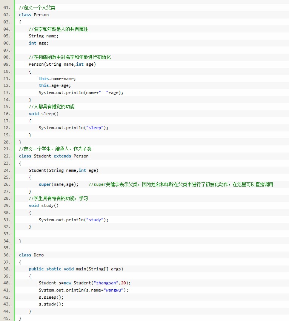Viewport: 289px width, 321px height.
Task: Click the comment '//定义一个人父类' on line 01
Action: coord(37,8)
